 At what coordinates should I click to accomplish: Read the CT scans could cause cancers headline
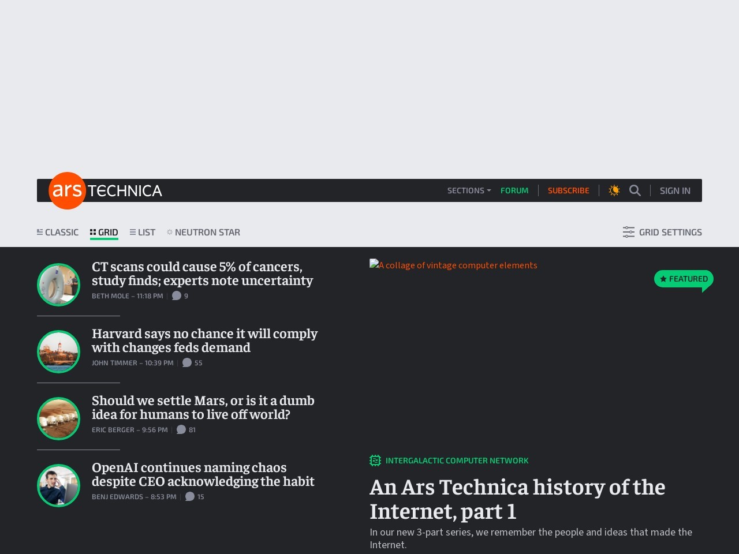202,274
